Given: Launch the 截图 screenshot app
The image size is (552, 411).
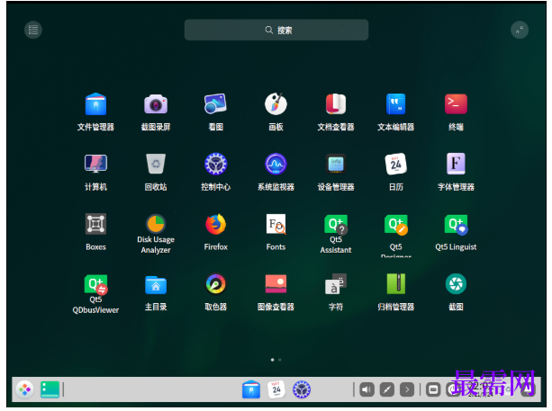Looking at the screenshot, I should (x=456, y=284).
